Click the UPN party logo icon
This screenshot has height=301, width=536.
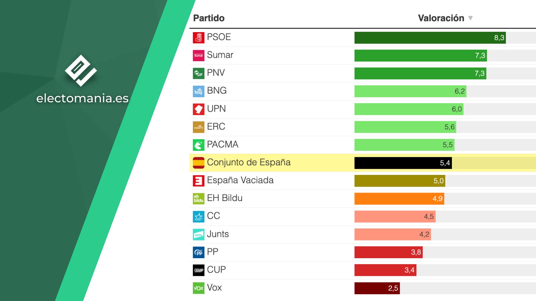click(x=199, y=109)
